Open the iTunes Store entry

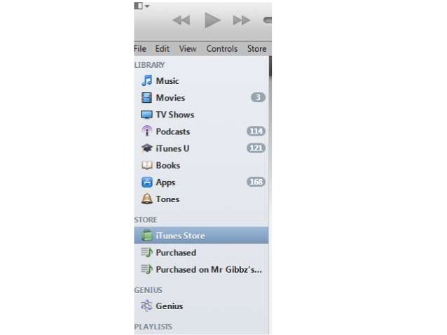point(201,236)
